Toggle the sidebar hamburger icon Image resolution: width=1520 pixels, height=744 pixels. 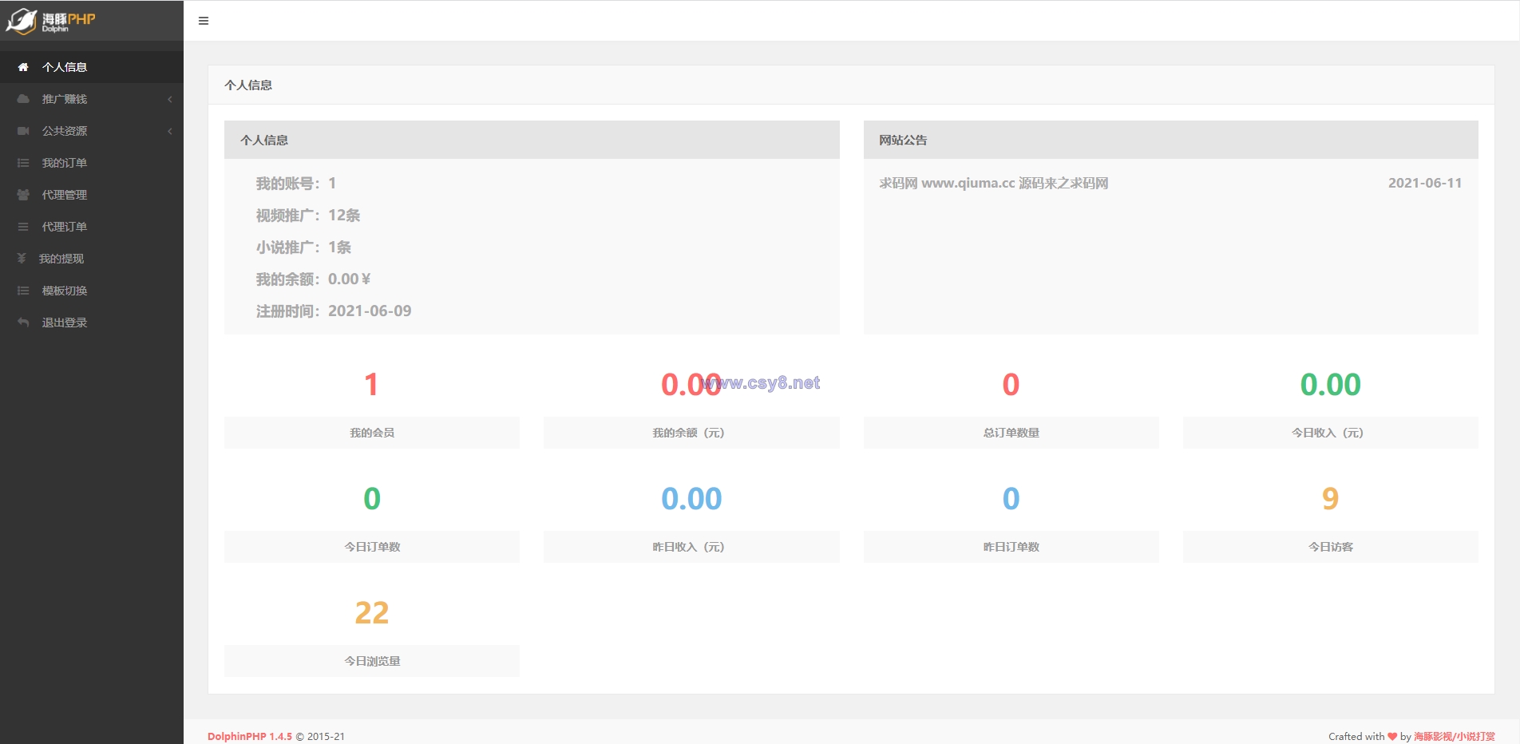204,21
